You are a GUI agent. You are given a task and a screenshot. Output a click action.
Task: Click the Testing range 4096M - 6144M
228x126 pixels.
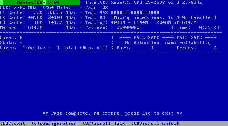[x=130, y=23]
